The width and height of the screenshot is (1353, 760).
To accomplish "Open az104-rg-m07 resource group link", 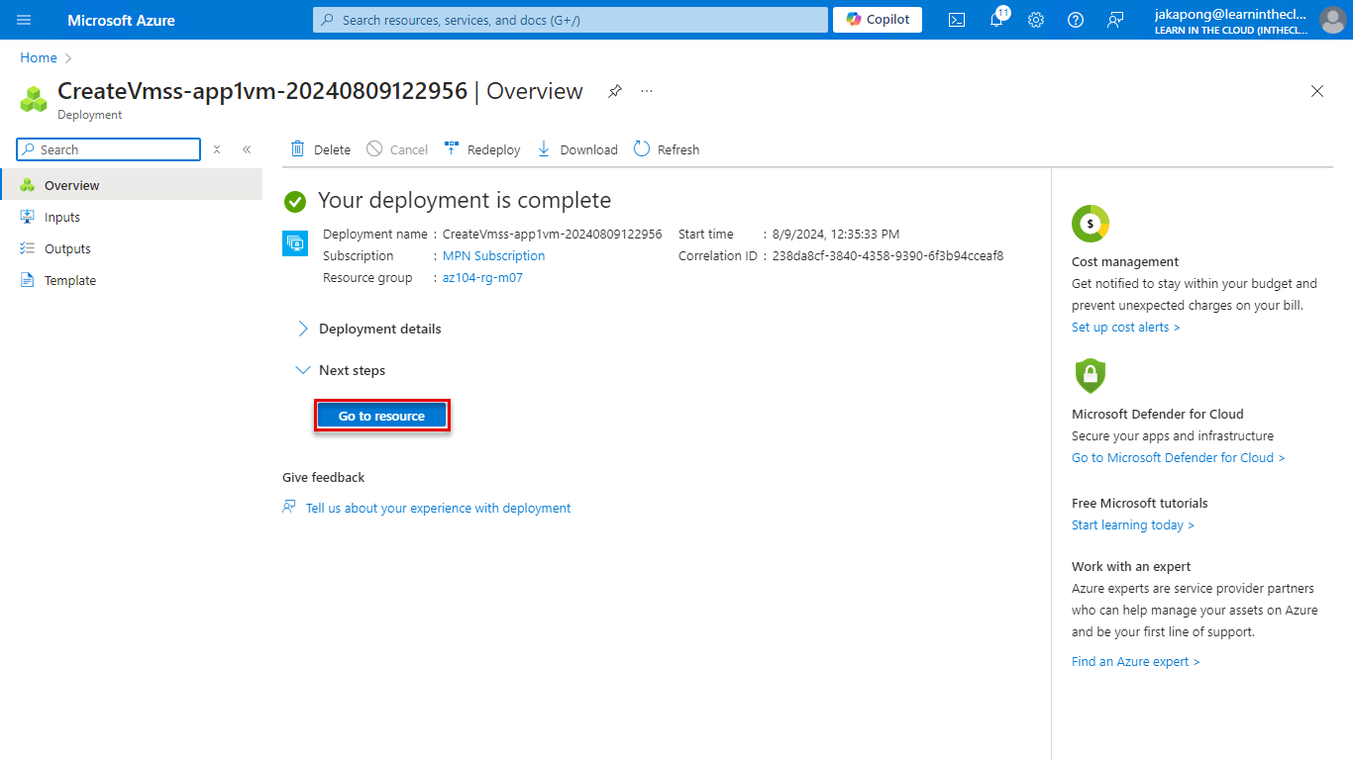I will (x=482, y=278).
